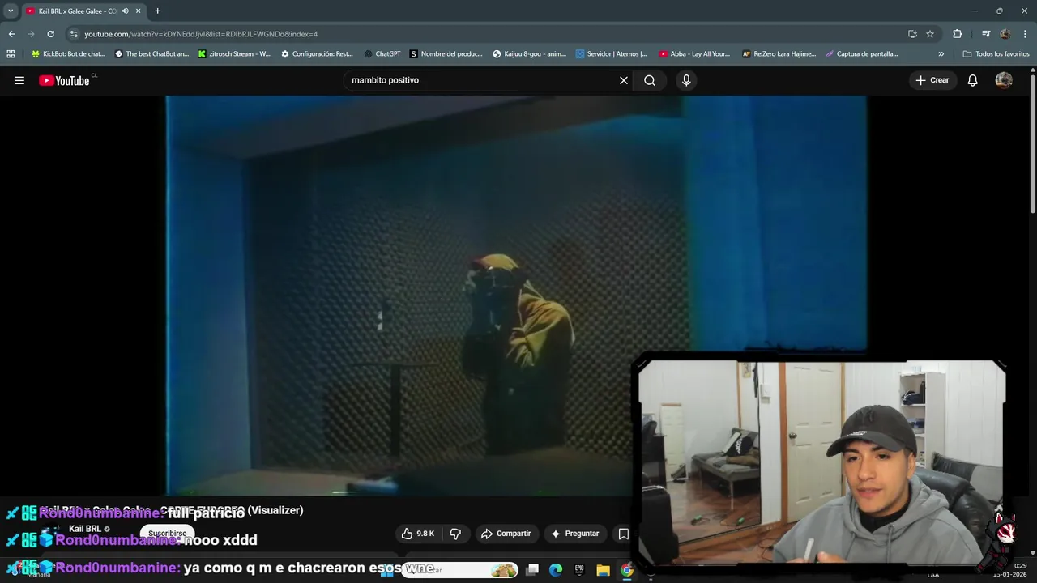Subscribe to Kail BRL with Suscribirse
The width and height of the screenshot is (1037, 583).
(x=168, y=534)
